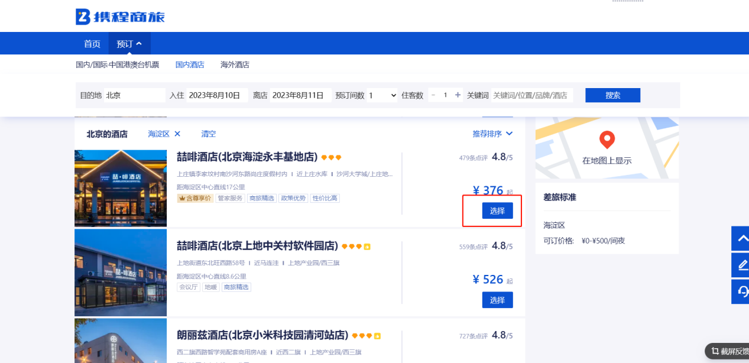Click the 727条点评 review count

[474, 336]
